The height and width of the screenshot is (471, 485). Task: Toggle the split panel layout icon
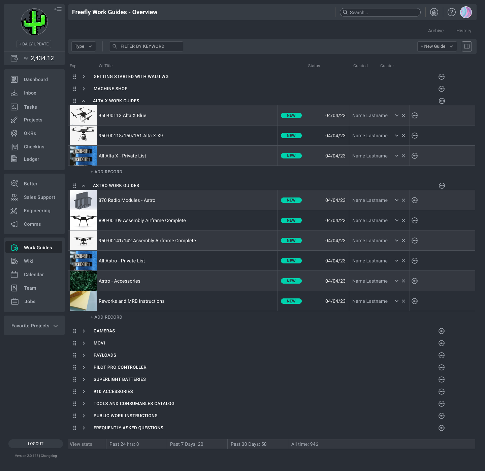point(467,46)
